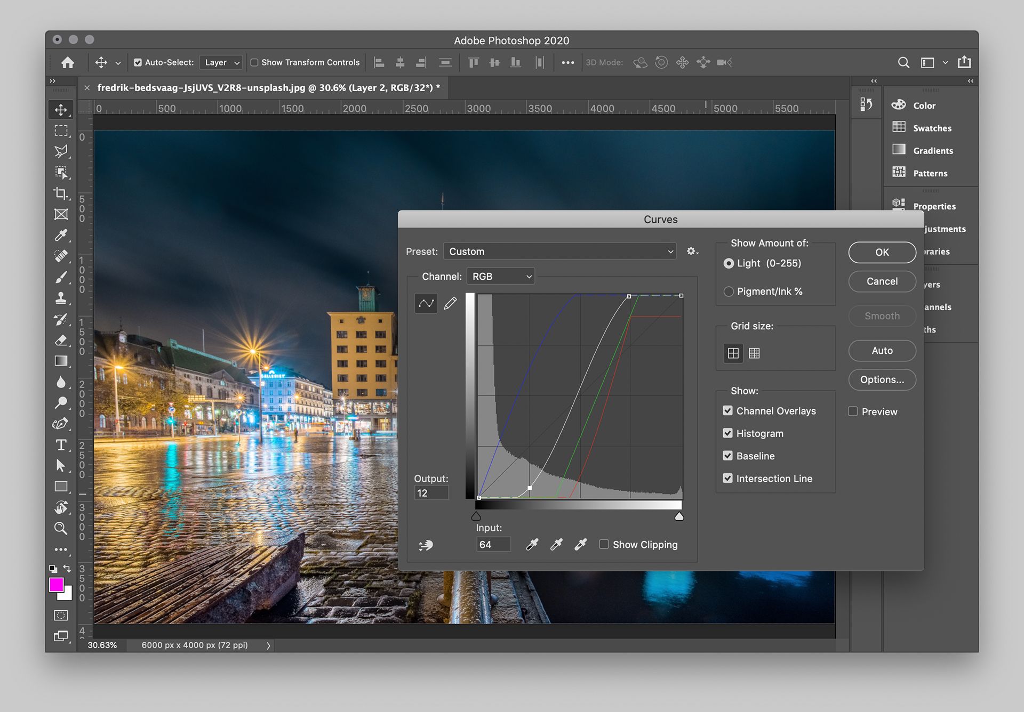Click the Curves pencil draw icon
This screenshot has height=712, width=1024.
pyautogui.click(x=450, y=303)
